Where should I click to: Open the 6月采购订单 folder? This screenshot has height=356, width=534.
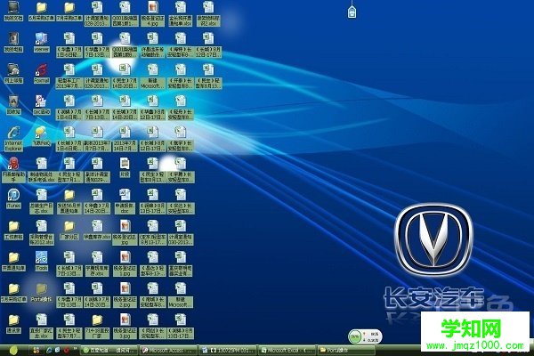tap(42, 11)
